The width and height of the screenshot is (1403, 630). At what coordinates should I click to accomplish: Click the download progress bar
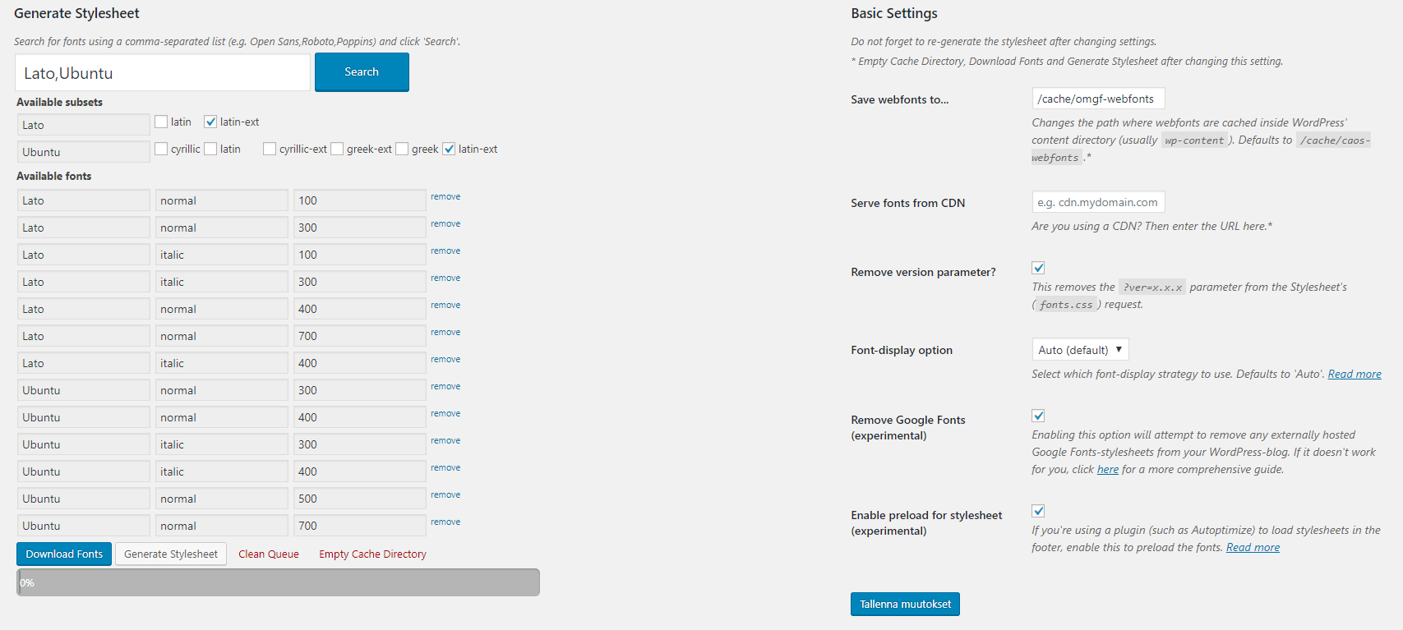point(278,582)
